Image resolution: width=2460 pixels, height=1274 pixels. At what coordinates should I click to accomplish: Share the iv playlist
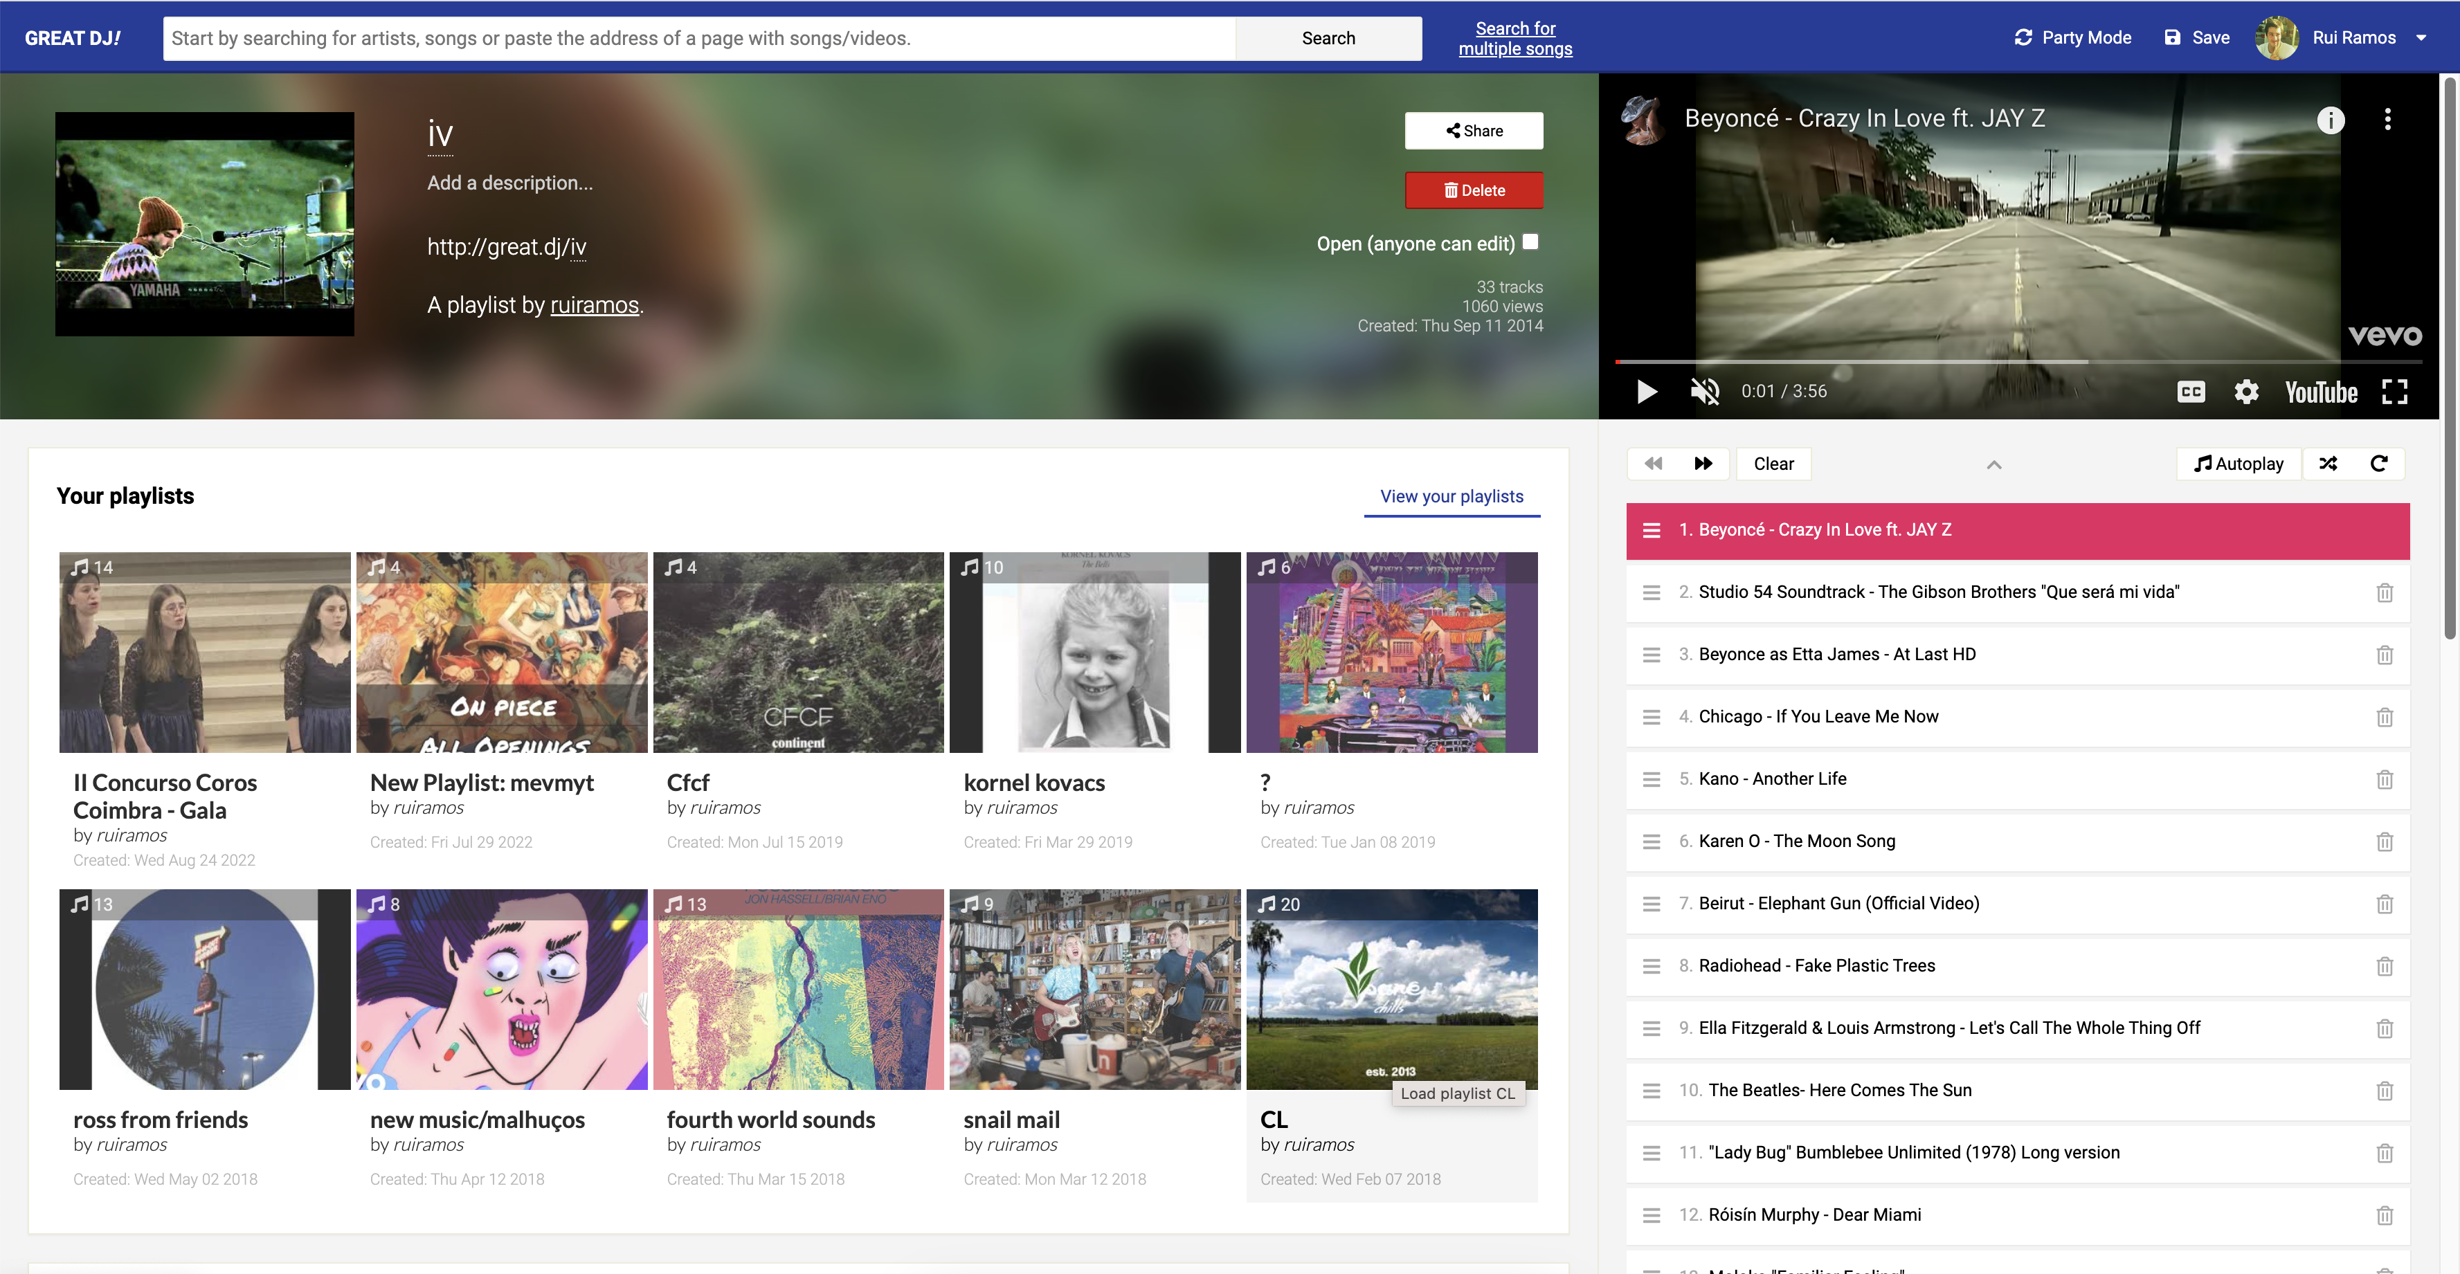point(1474,131)
